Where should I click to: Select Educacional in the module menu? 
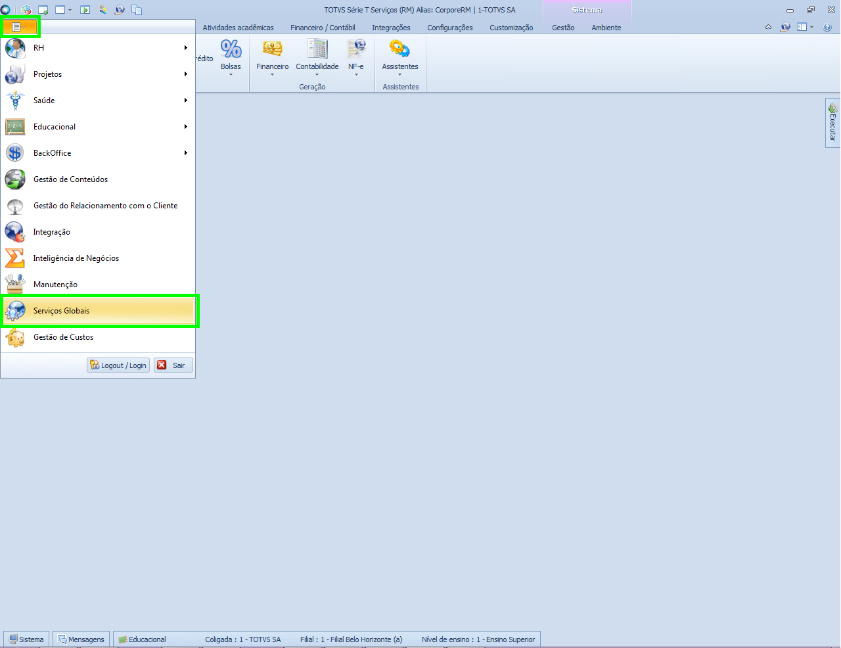[x=98, y=127]
